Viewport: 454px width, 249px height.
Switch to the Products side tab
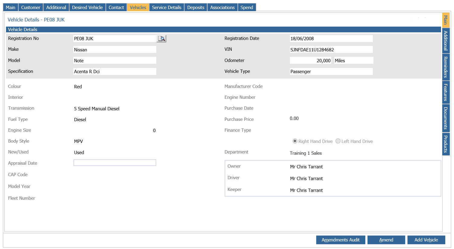446,144
